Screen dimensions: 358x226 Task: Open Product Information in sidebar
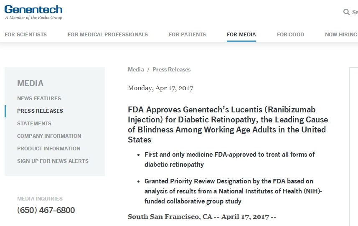pyautogui.click(x=49, y=149)
